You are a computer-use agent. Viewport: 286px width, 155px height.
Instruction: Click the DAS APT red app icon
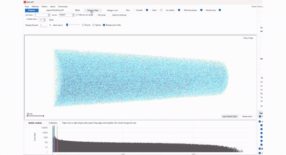click(25, 2)
